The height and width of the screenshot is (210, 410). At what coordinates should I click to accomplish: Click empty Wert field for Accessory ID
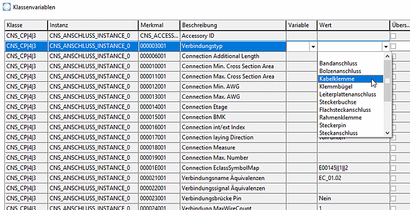coord(354,36)
